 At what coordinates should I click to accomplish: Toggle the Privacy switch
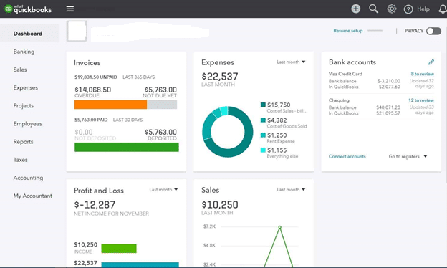pos(433,31)
